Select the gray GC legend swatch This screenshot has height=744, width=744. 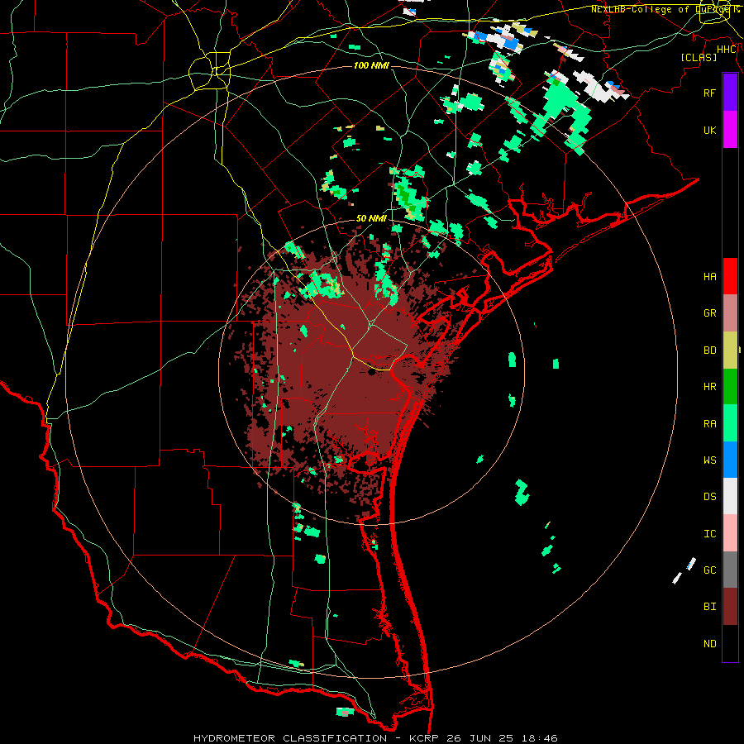click(730, 570)
